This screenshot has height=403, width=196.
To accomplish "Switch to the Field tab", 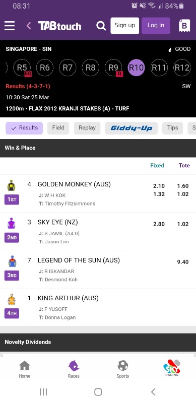I will (x=58, y=128).
